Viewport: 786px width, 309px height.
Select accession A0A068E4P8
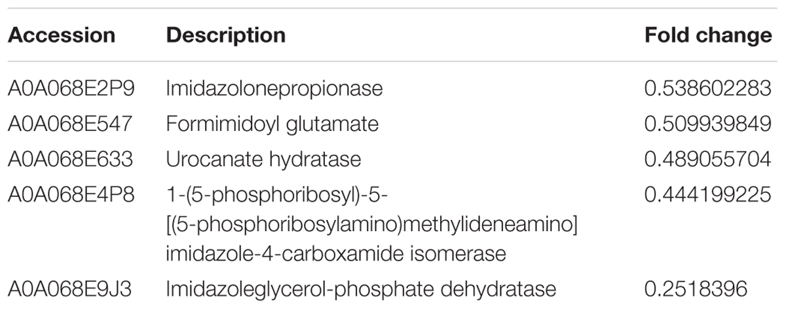click(x=71, y=194)
